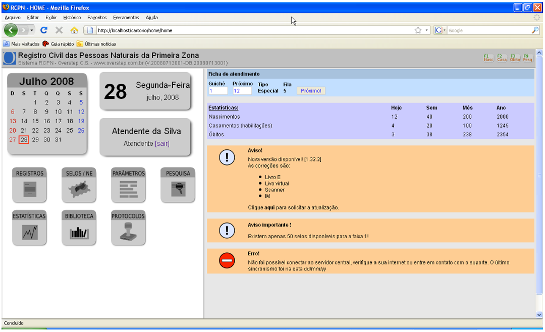
Task: Expand the search engine selector dropdown
Action: click(441, 30)
